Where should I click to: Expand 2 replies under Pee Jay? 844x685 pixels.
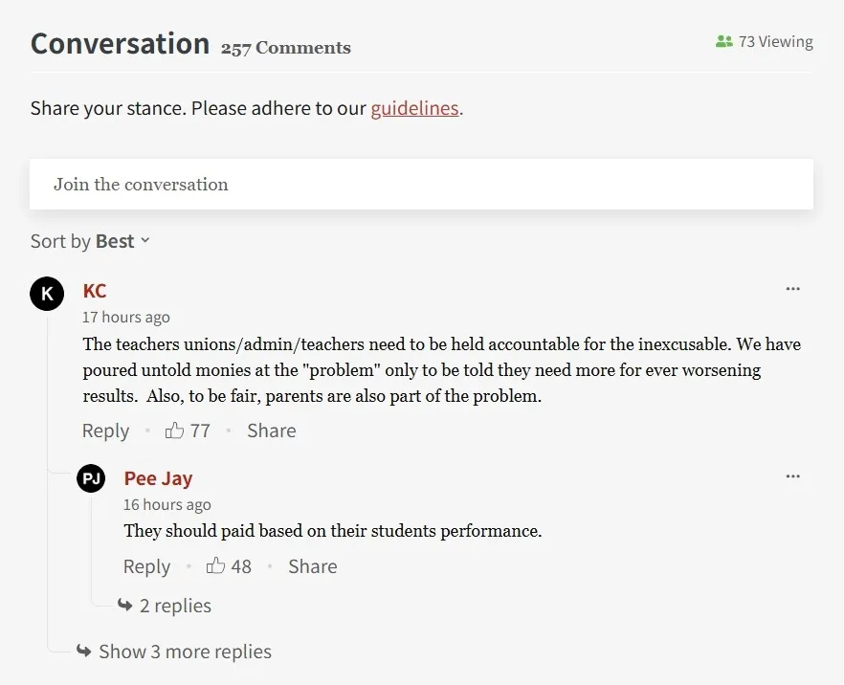click(175, 606)
